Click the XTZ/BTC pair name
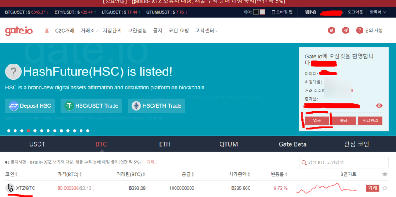 coord(25,188)
